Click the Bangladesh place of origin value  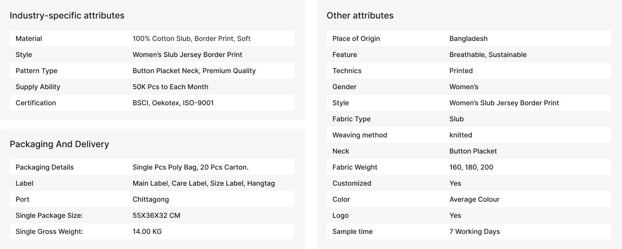468,38
